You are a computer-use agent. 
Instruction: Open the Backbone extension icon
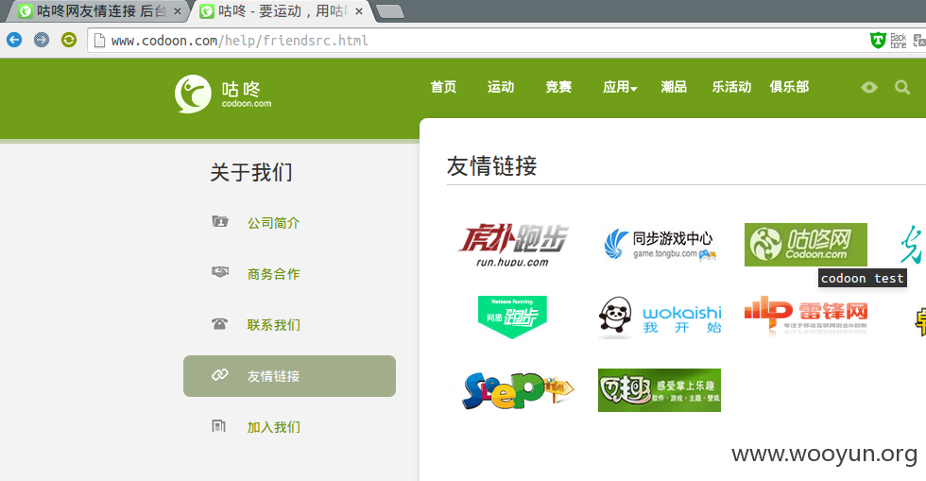[899, 41]
